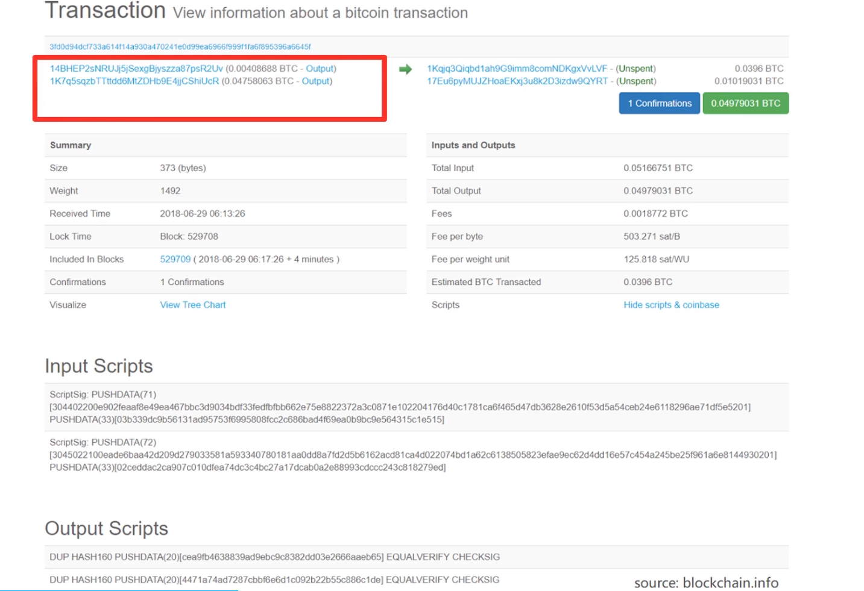Select the Confirmations row value 1 Confirmations
The height and width of the screenshot is (591, 864).
[192, 282]
